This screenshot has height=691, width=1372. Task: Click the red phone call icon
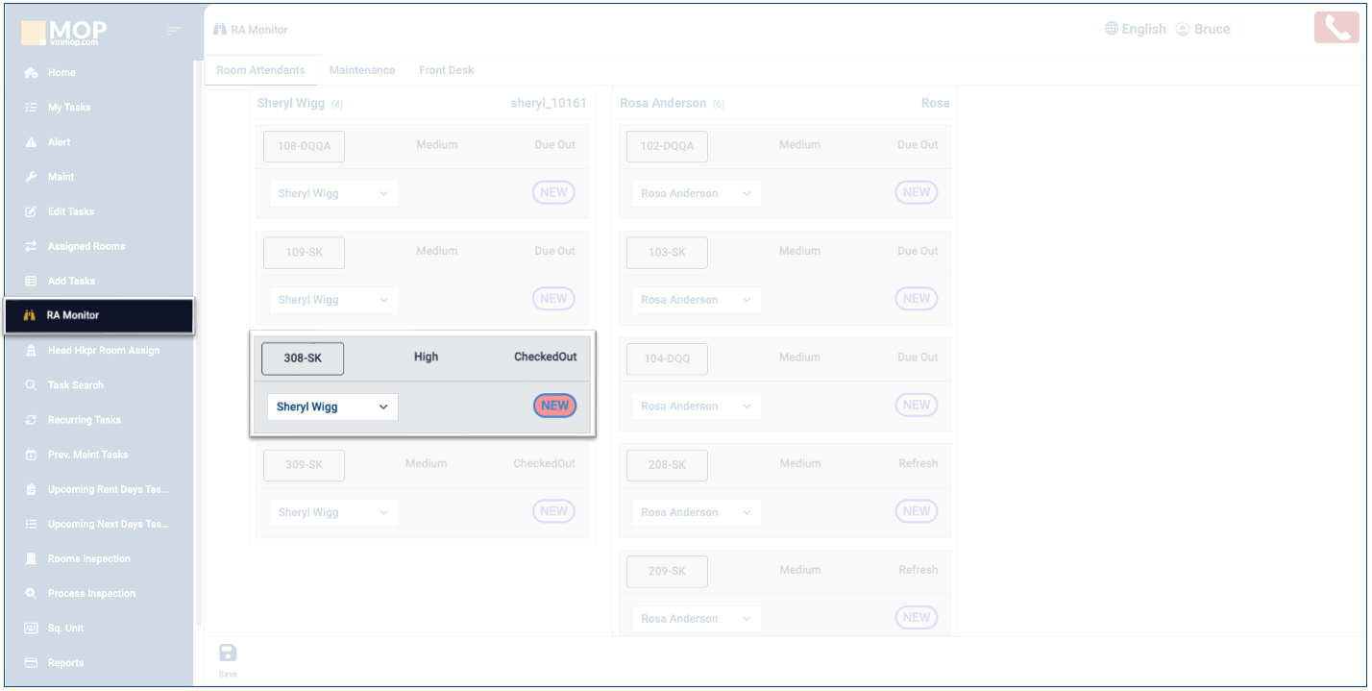pyautogui.click(x=1336, y=28)
